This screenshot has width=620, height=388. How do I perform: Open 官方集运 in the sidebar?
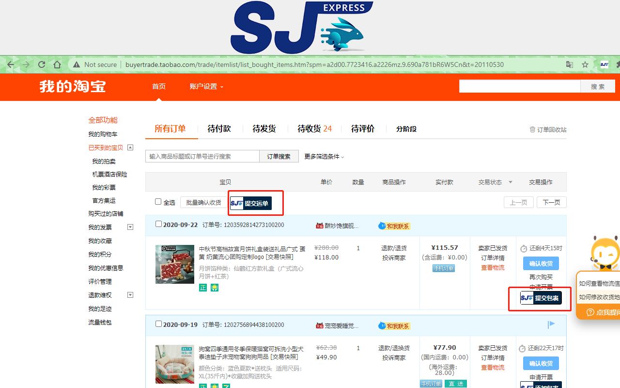(104, 201)
